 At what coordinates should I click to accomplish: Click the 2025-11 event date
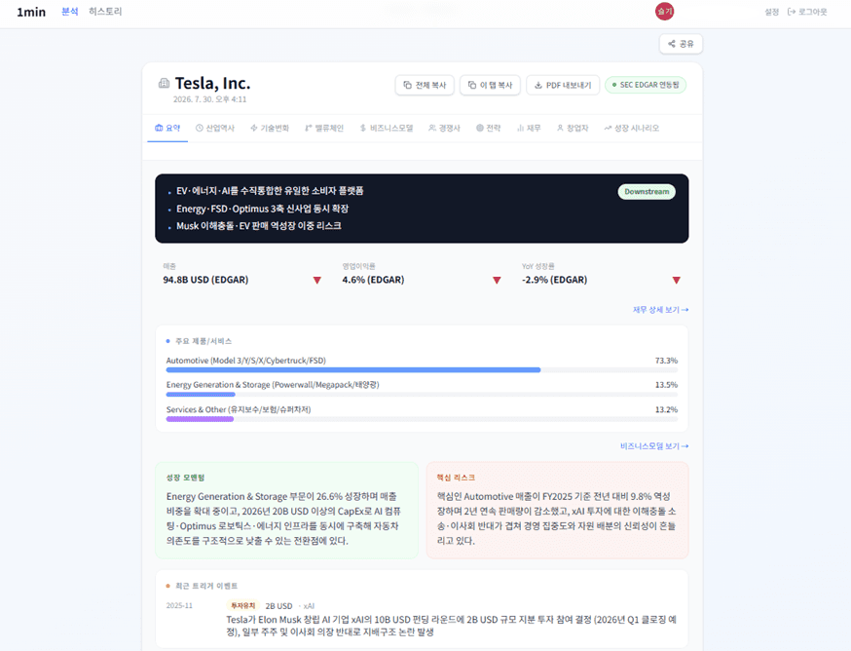tap(179, 606)
